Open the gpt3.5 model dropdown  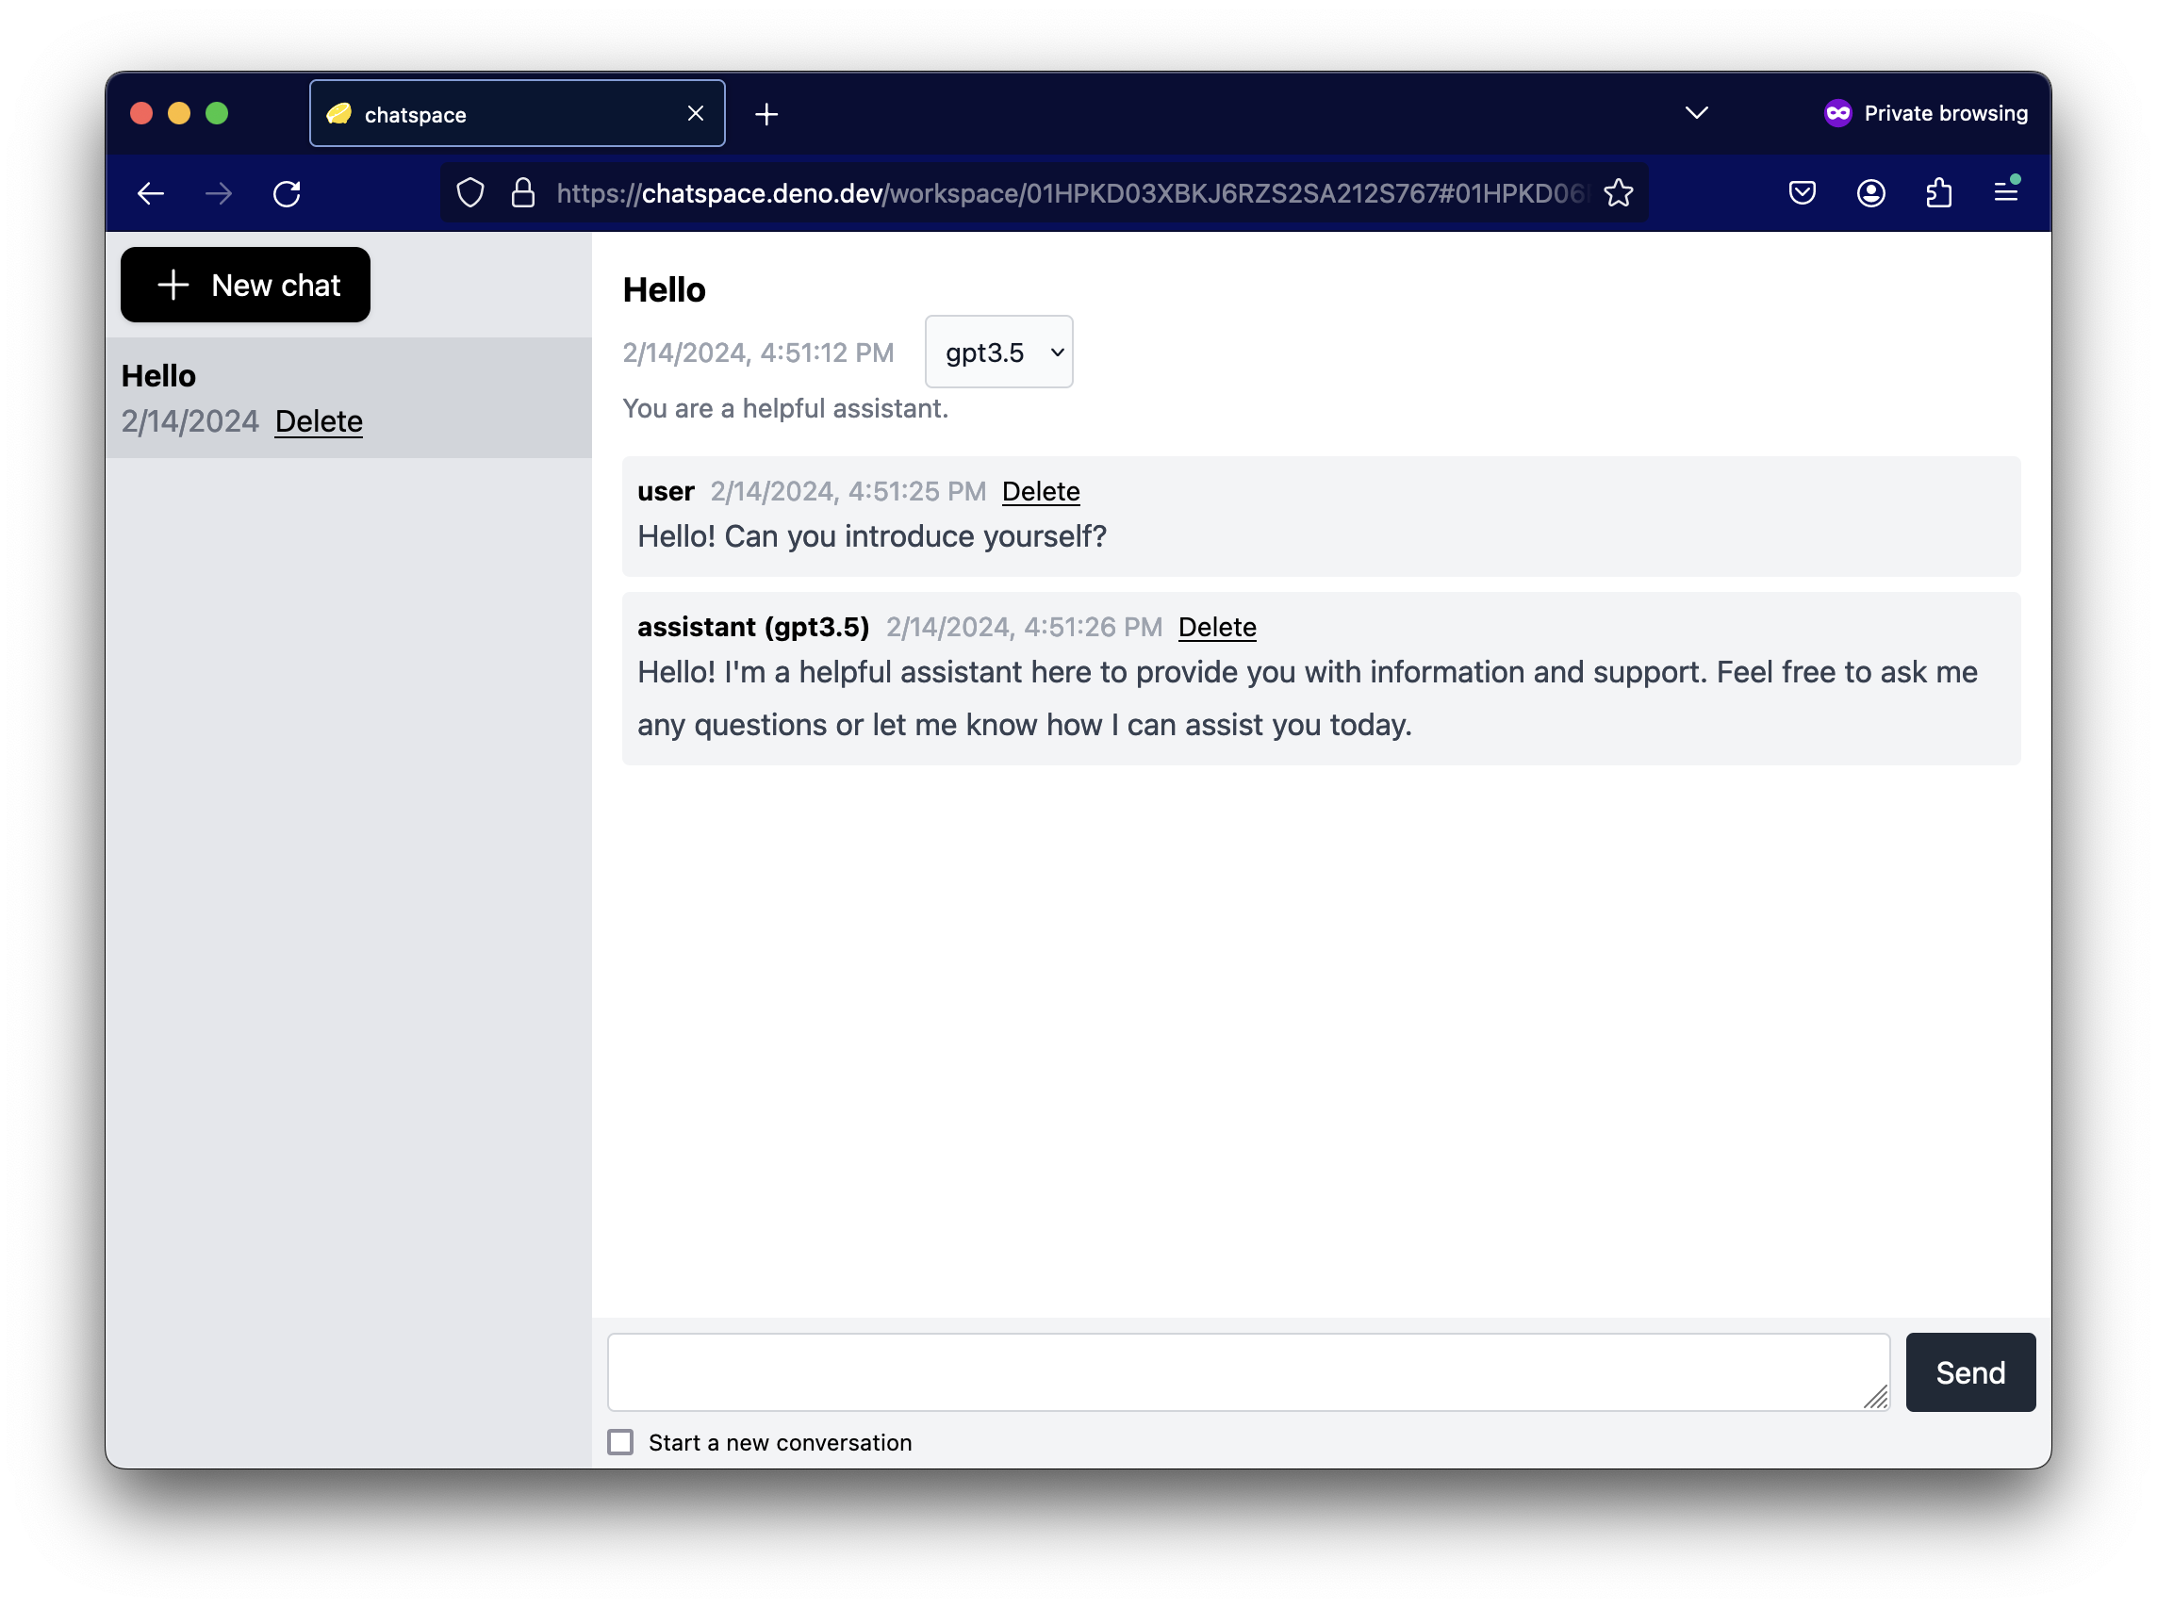click(x=997, y=352)
